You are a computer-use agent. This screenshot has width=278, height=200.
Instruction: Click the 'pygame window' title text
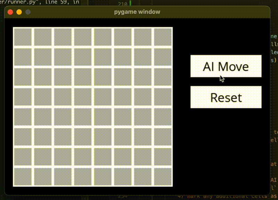(x=137, y=12)
